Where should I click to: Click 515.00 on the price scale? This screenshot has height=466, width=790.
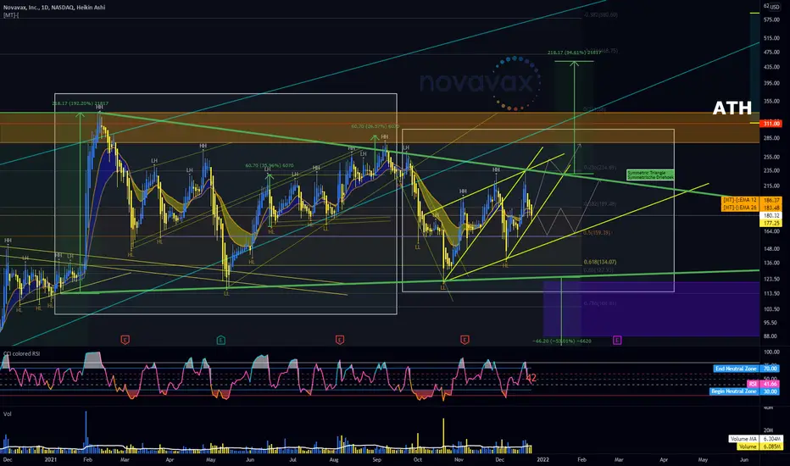[771, 38]
